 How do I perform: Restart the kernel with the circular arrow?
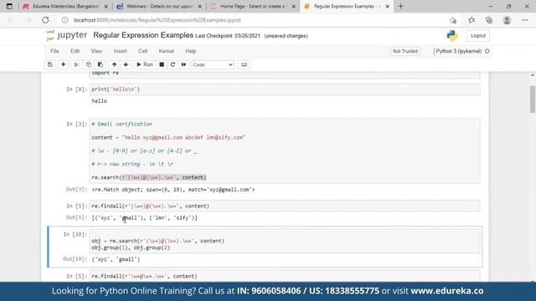click(173, 64)
